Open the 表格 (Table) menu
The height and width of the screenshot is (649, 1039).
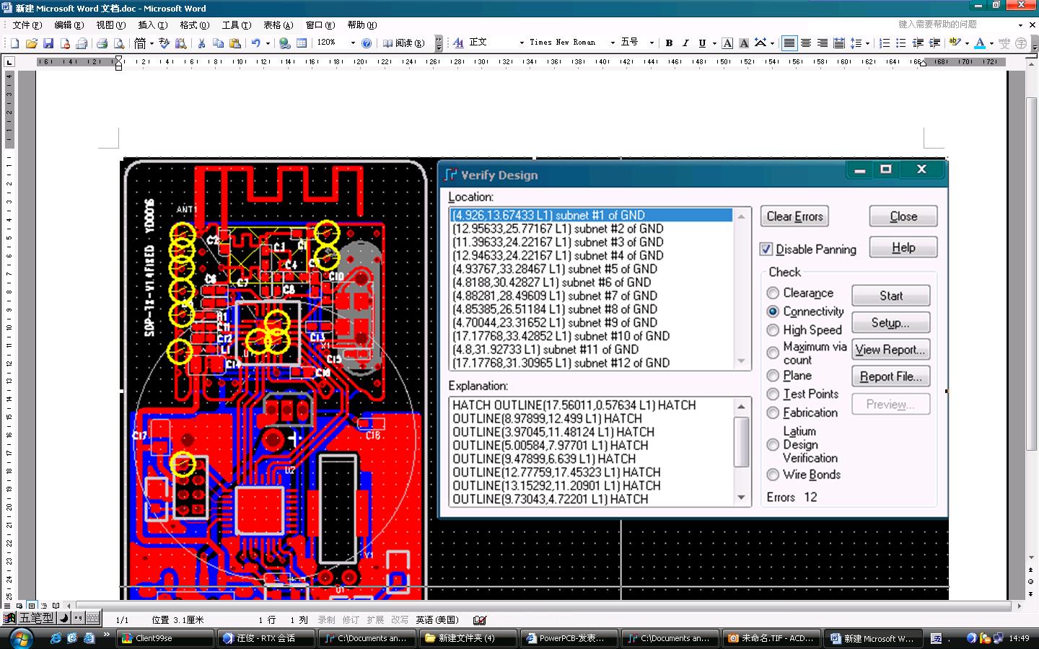point(278,25)
